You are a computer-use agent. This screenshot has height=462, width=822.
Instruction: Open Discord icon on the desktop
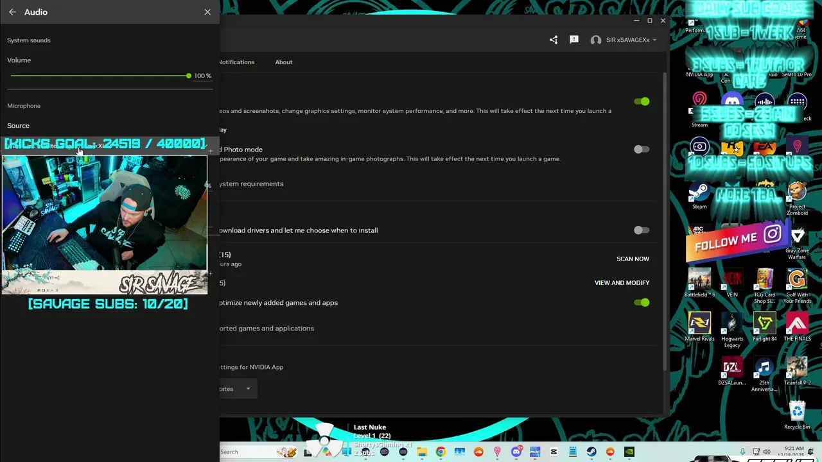click(732, 101)
